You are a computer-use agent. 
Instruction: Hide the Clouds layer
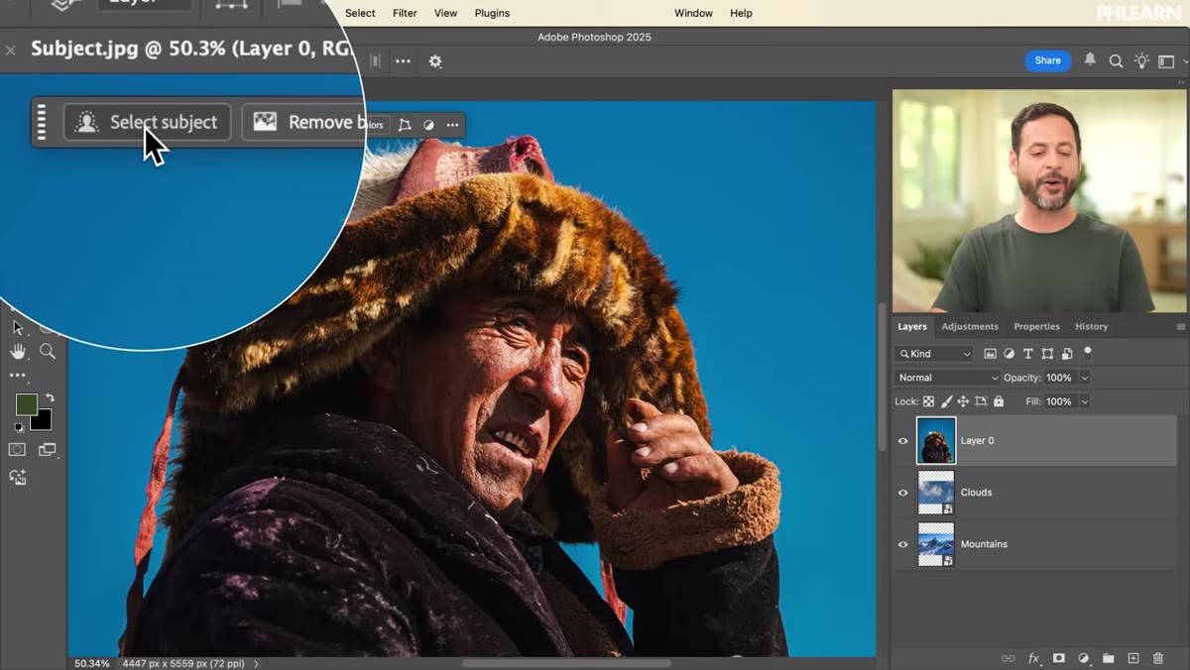click(902, 493)
